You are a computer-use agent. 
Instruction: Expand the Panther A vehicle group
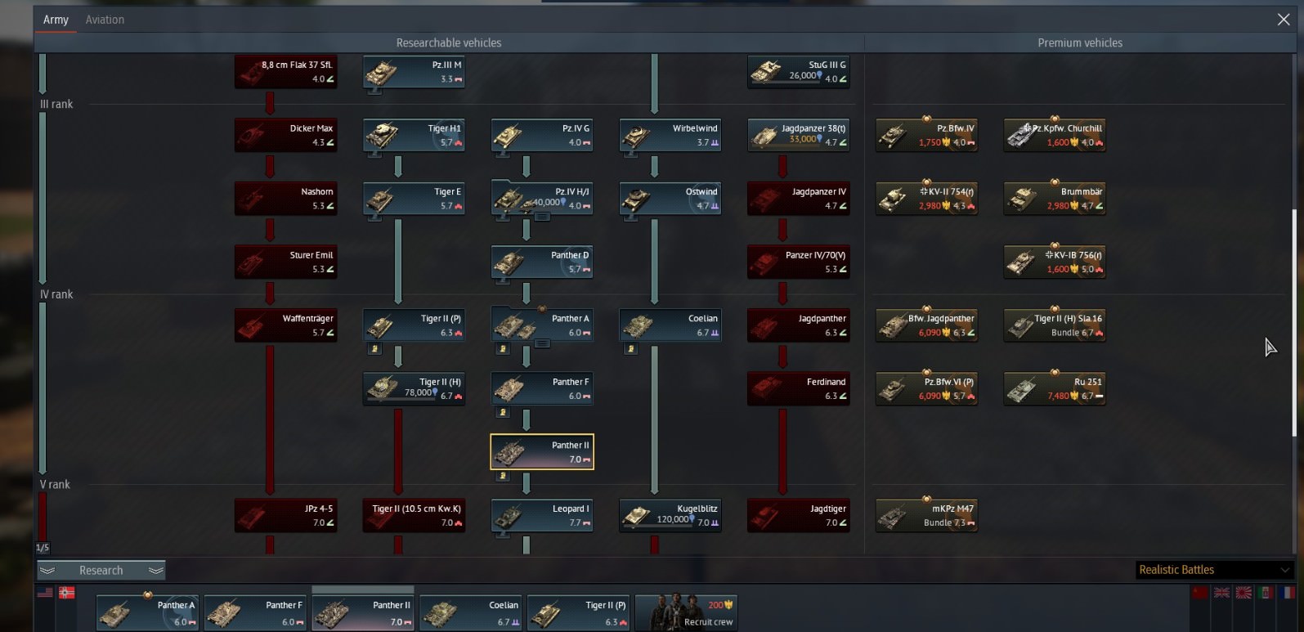click(541, 343)
